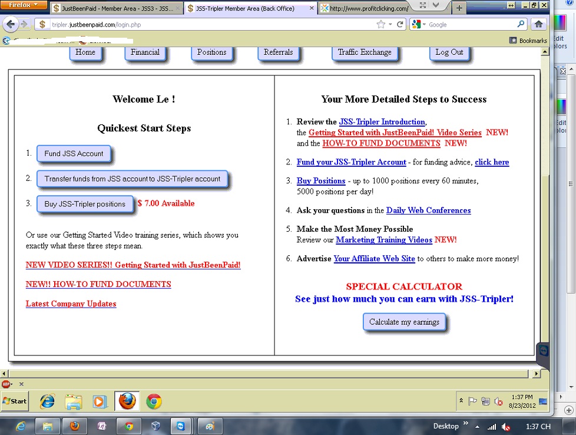Click the Home navigation button
This screenshot has height=435, width=576.
click(x=85, y=52)
